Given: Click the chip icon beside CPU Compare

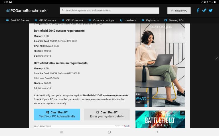Looking at the screenshot, I should point(63,20).
